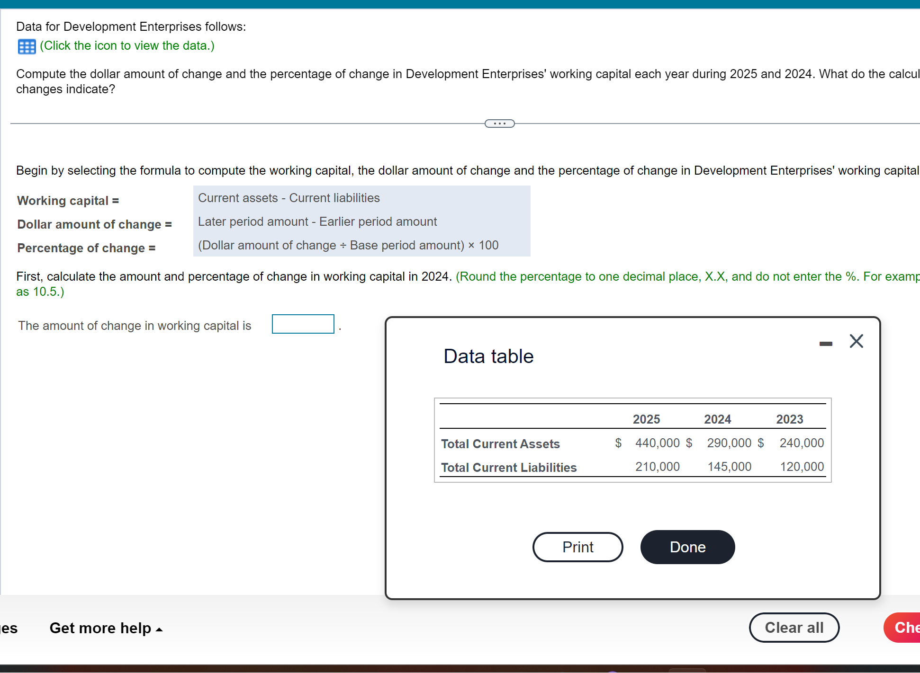Click the Clear all button
Screen dimensions: 920x673
coord(794,628)
